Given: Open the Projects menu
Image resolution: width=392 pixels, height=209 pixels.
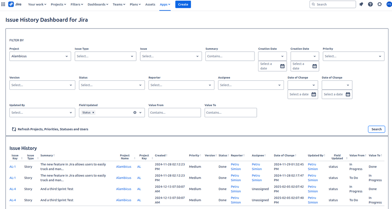Looking at the screenshot, I should coord(59,4).
